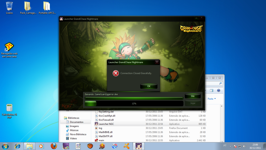Open the Pack_Carnage folder on the desktop
This screenshot has width=266, height=150.
click(x=28, y=8)
